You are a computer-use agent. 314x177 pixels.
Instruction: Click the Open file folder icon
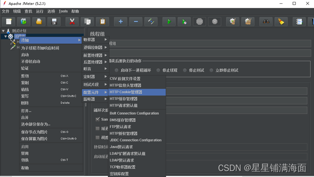pyautogui.click(x=39, y=21)
